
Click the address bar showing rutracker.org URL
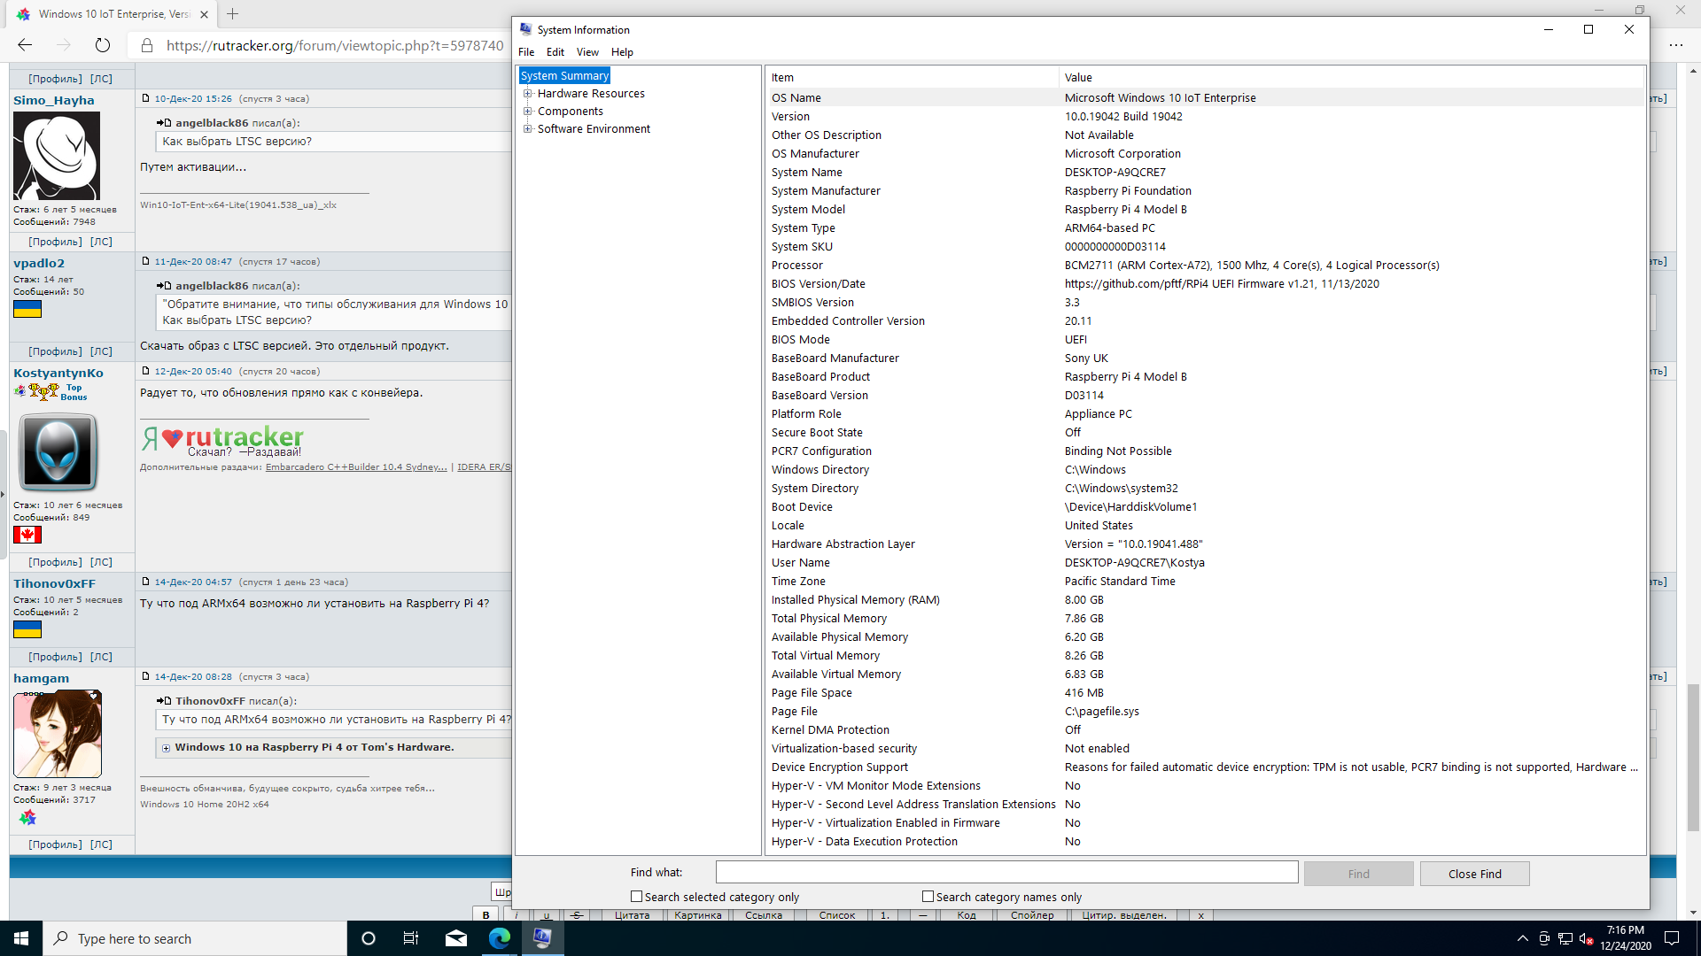click(x=334, y=45)
